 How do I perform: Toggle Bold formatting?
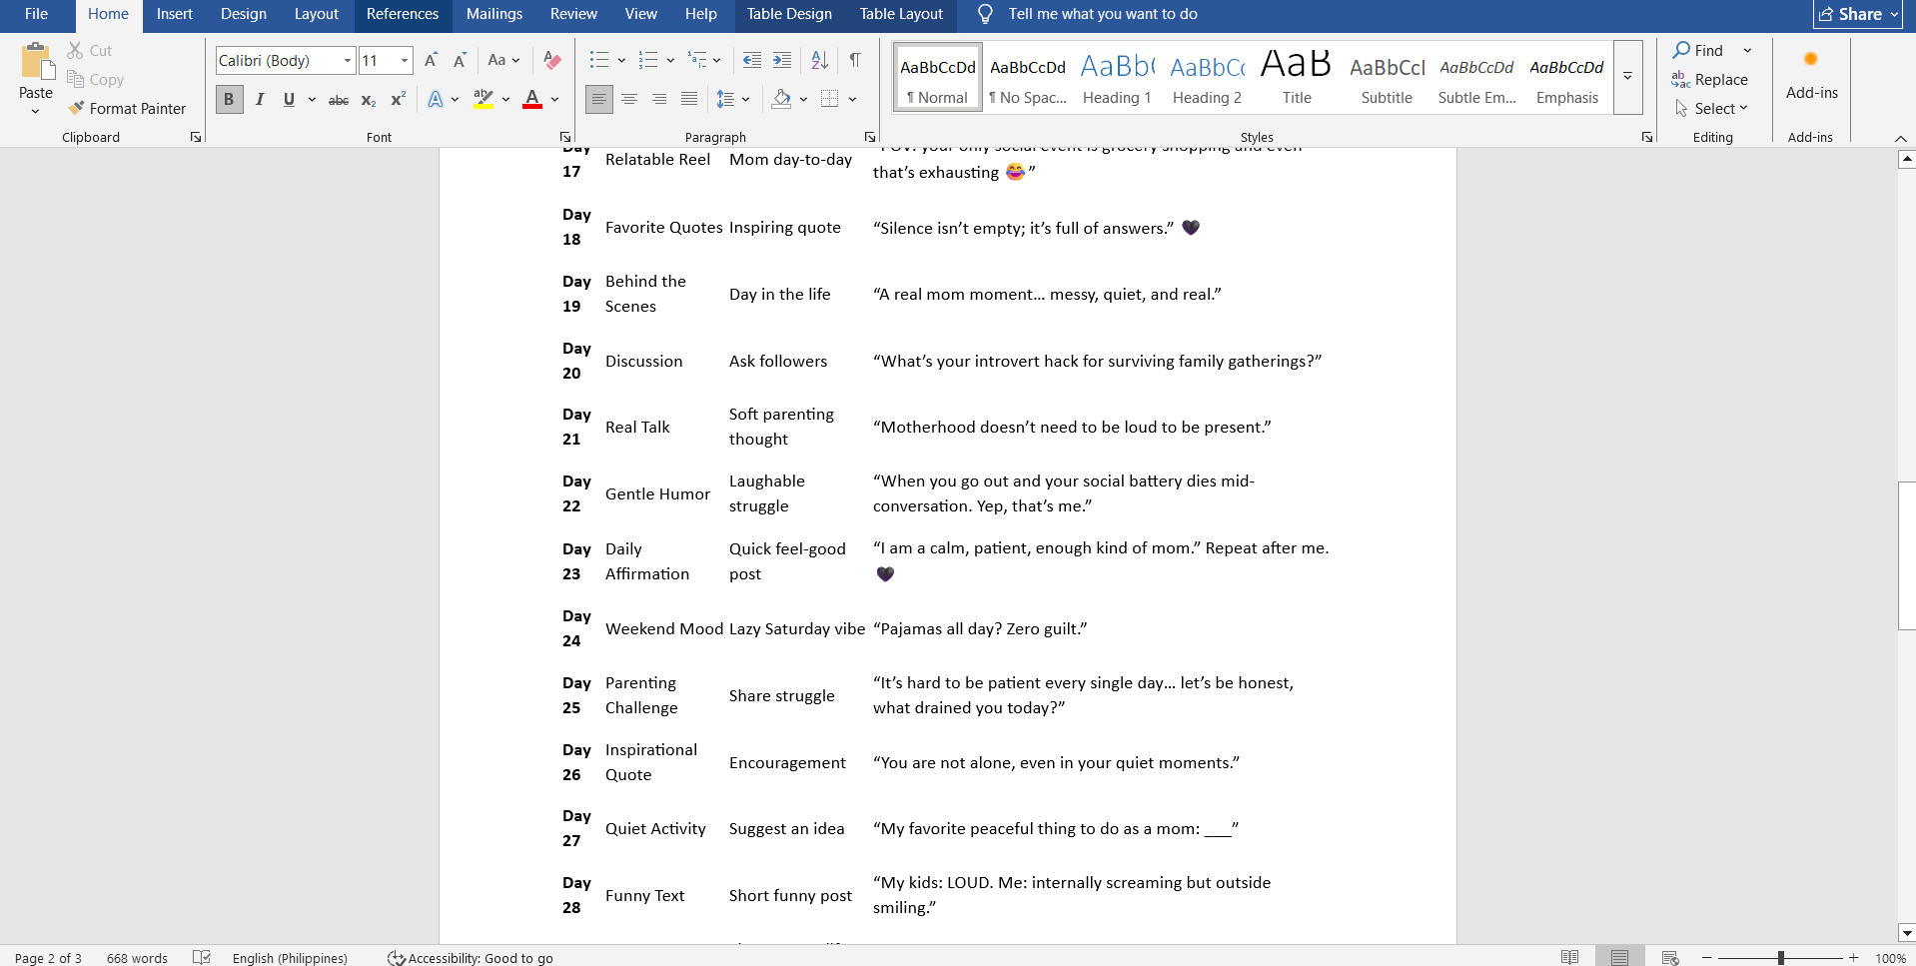[229, 99]
